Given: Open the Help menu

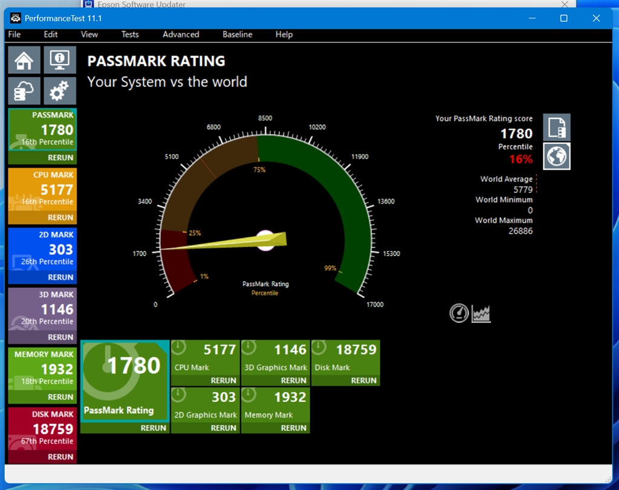Looking at the screenshot, I should (284, 34).
